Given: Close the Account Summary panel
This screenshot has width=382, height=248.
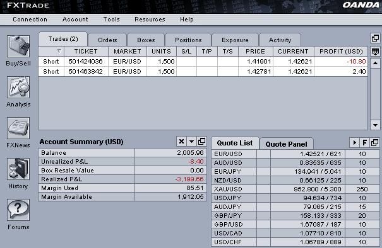Looking at the screenshot, I should [x=181, y=142].
